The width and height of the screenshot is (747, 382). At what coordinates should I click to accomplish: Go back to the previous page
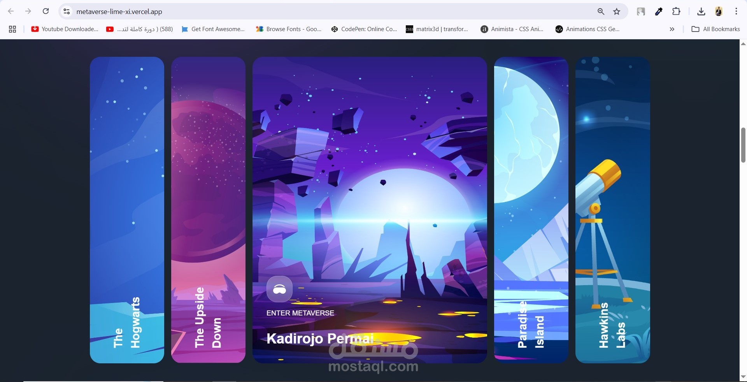(11, 11)
